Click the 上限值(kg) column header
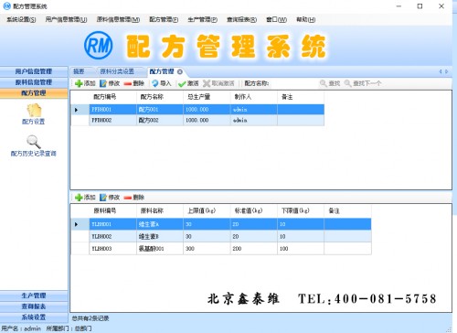Image resolution: width=457 pixels, height=333 pixels. (x=207, y=210)
